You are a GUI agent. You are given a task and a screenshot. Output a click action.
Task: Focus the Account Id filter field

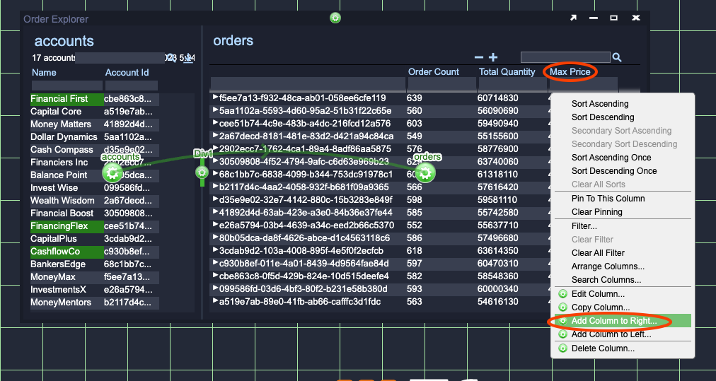(132, 86)
